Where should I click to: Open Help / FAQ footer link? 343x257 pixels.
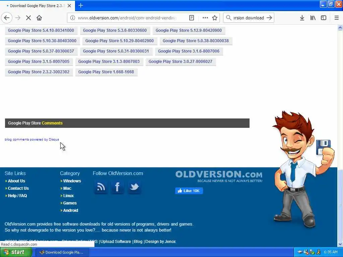[17, 195]
